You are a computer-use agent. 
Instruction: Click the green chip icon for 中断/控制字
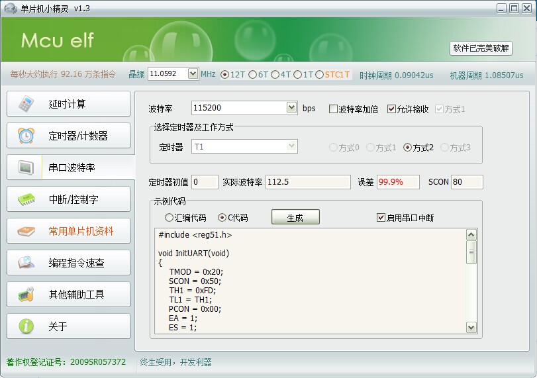[26, 199]
